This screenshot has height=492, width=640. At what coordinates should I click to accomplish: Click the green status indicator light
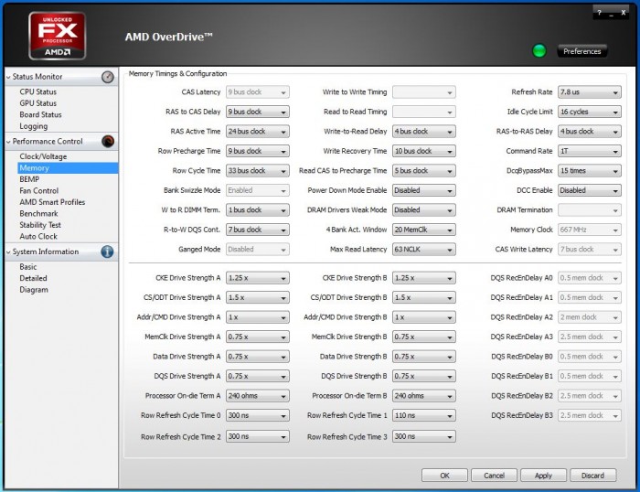[539, 51]
